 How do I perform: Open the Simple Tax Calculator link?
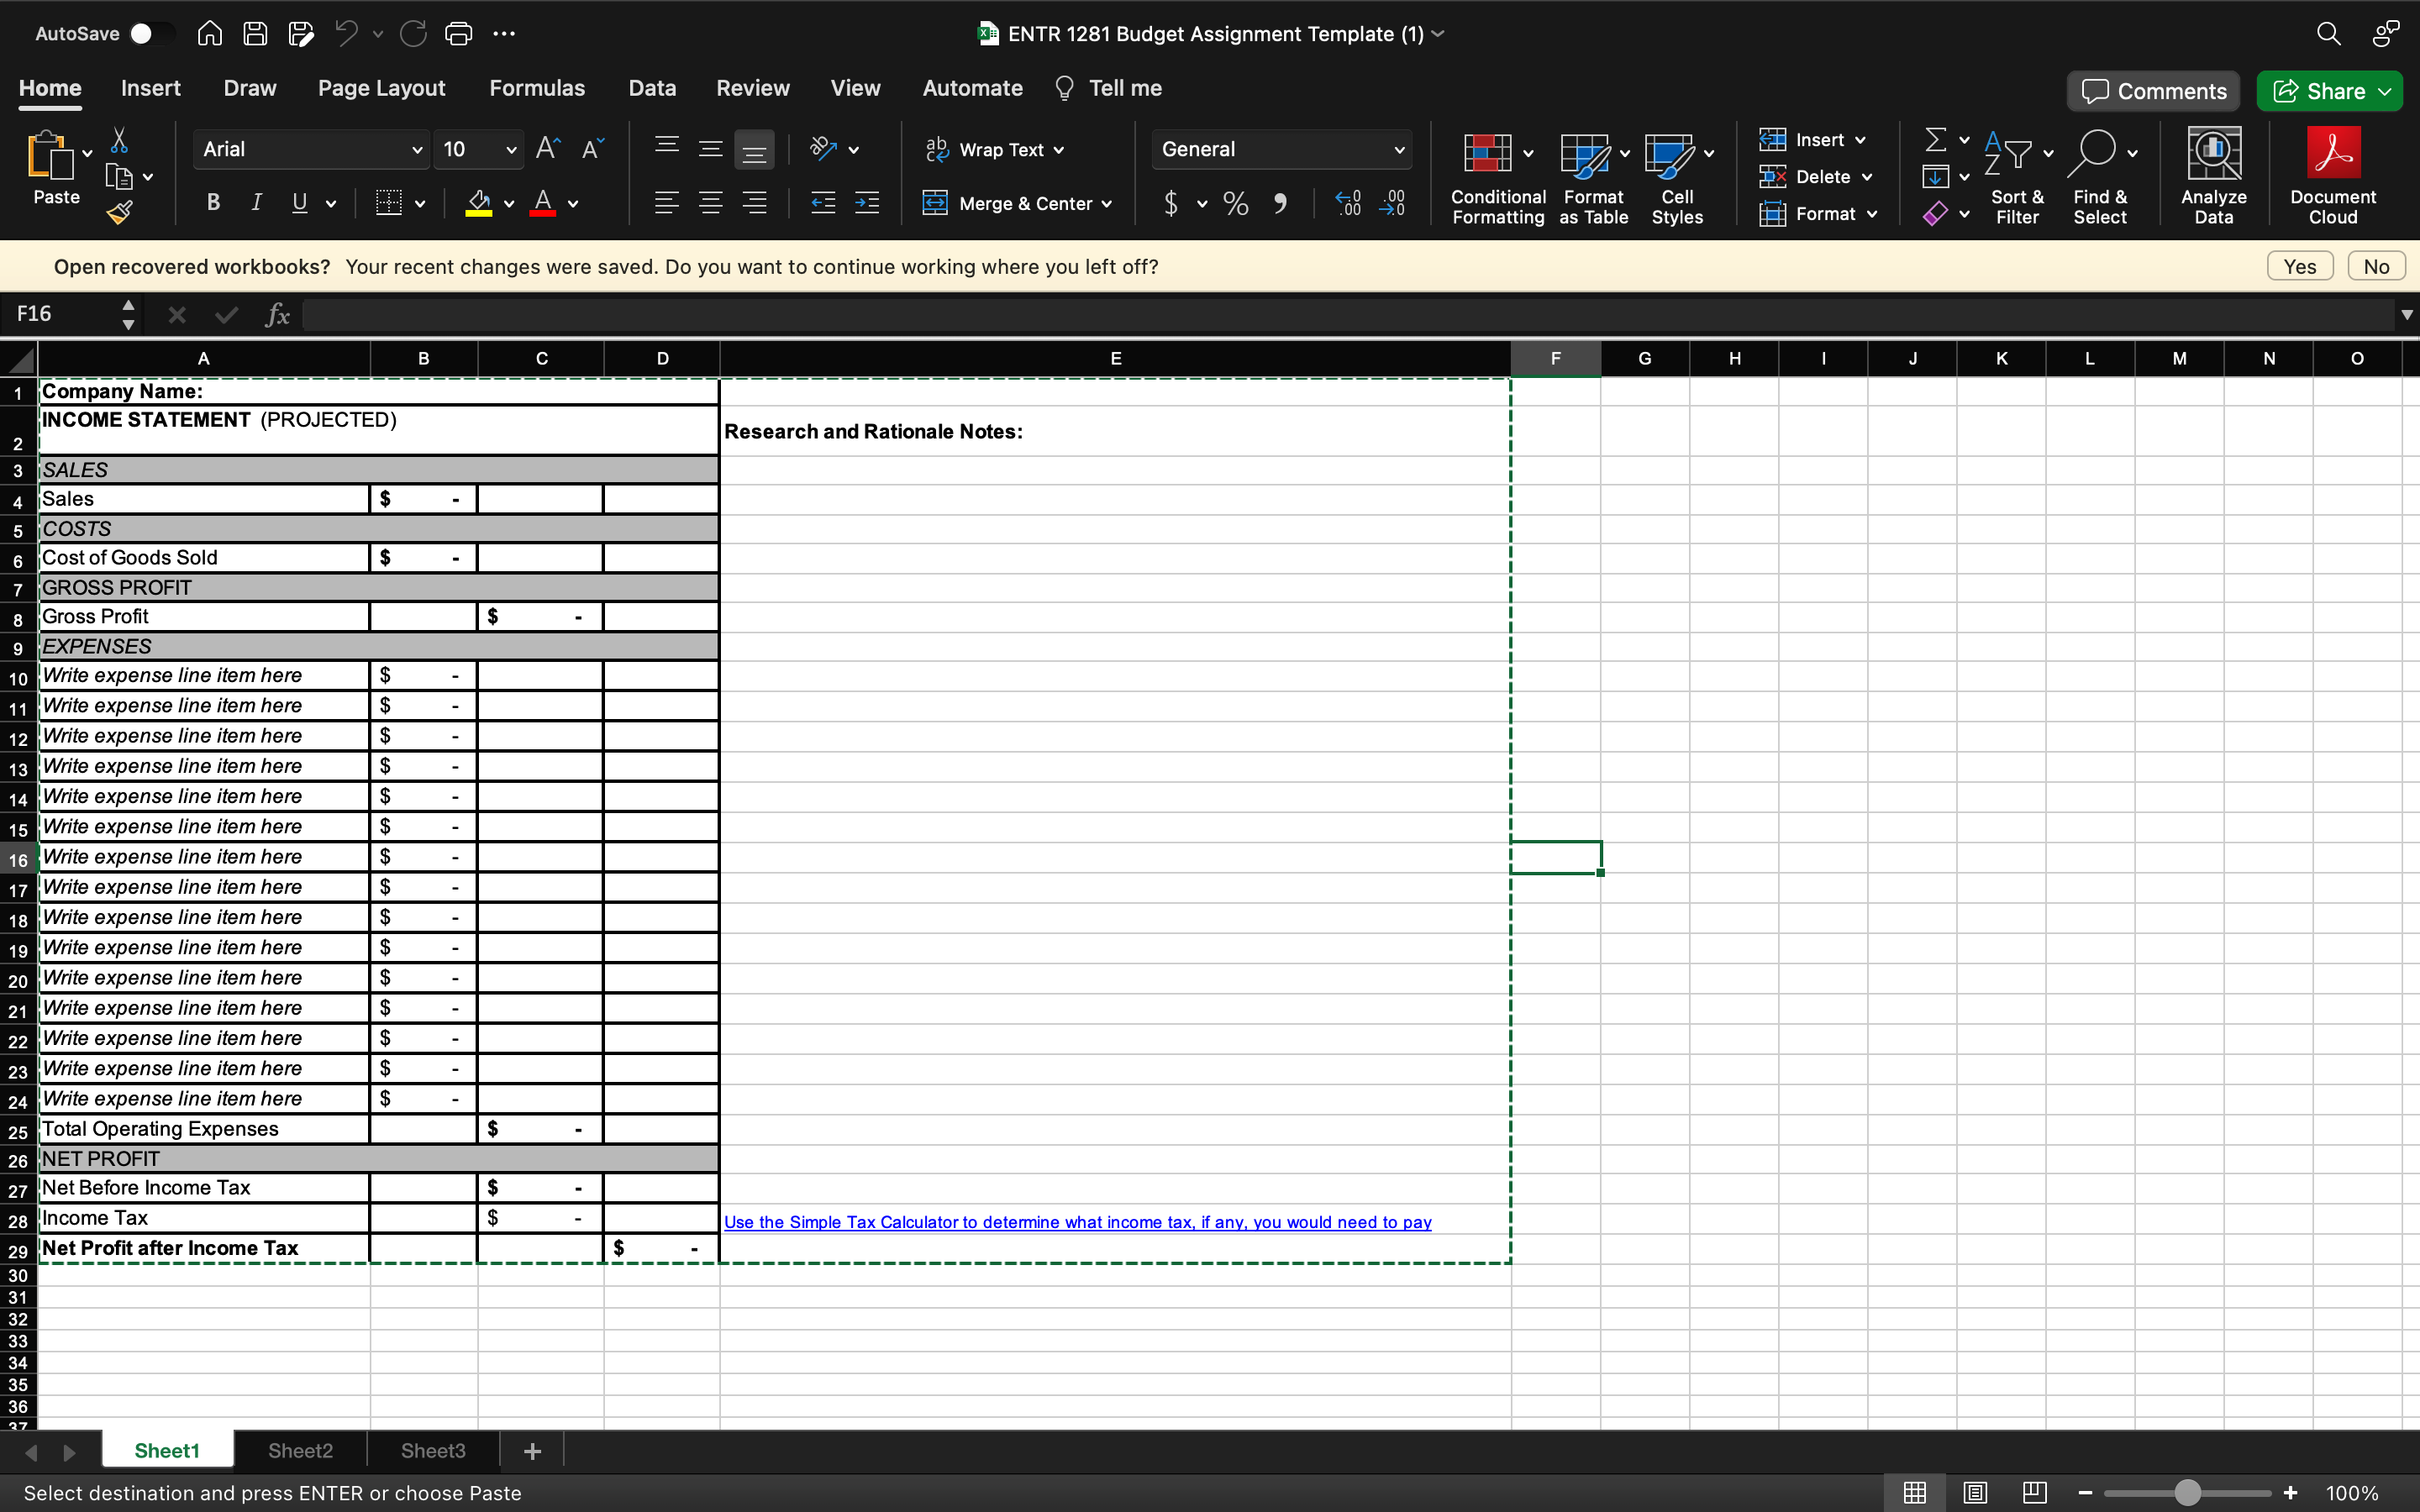click(1077, 1222)
